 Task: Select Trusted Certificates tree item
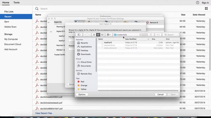click(59, 55)
